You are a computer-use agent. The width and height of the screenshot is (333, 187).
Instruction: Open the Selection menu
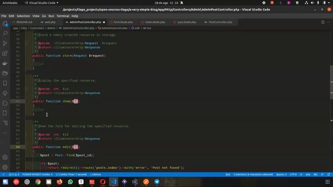point(23,16)
